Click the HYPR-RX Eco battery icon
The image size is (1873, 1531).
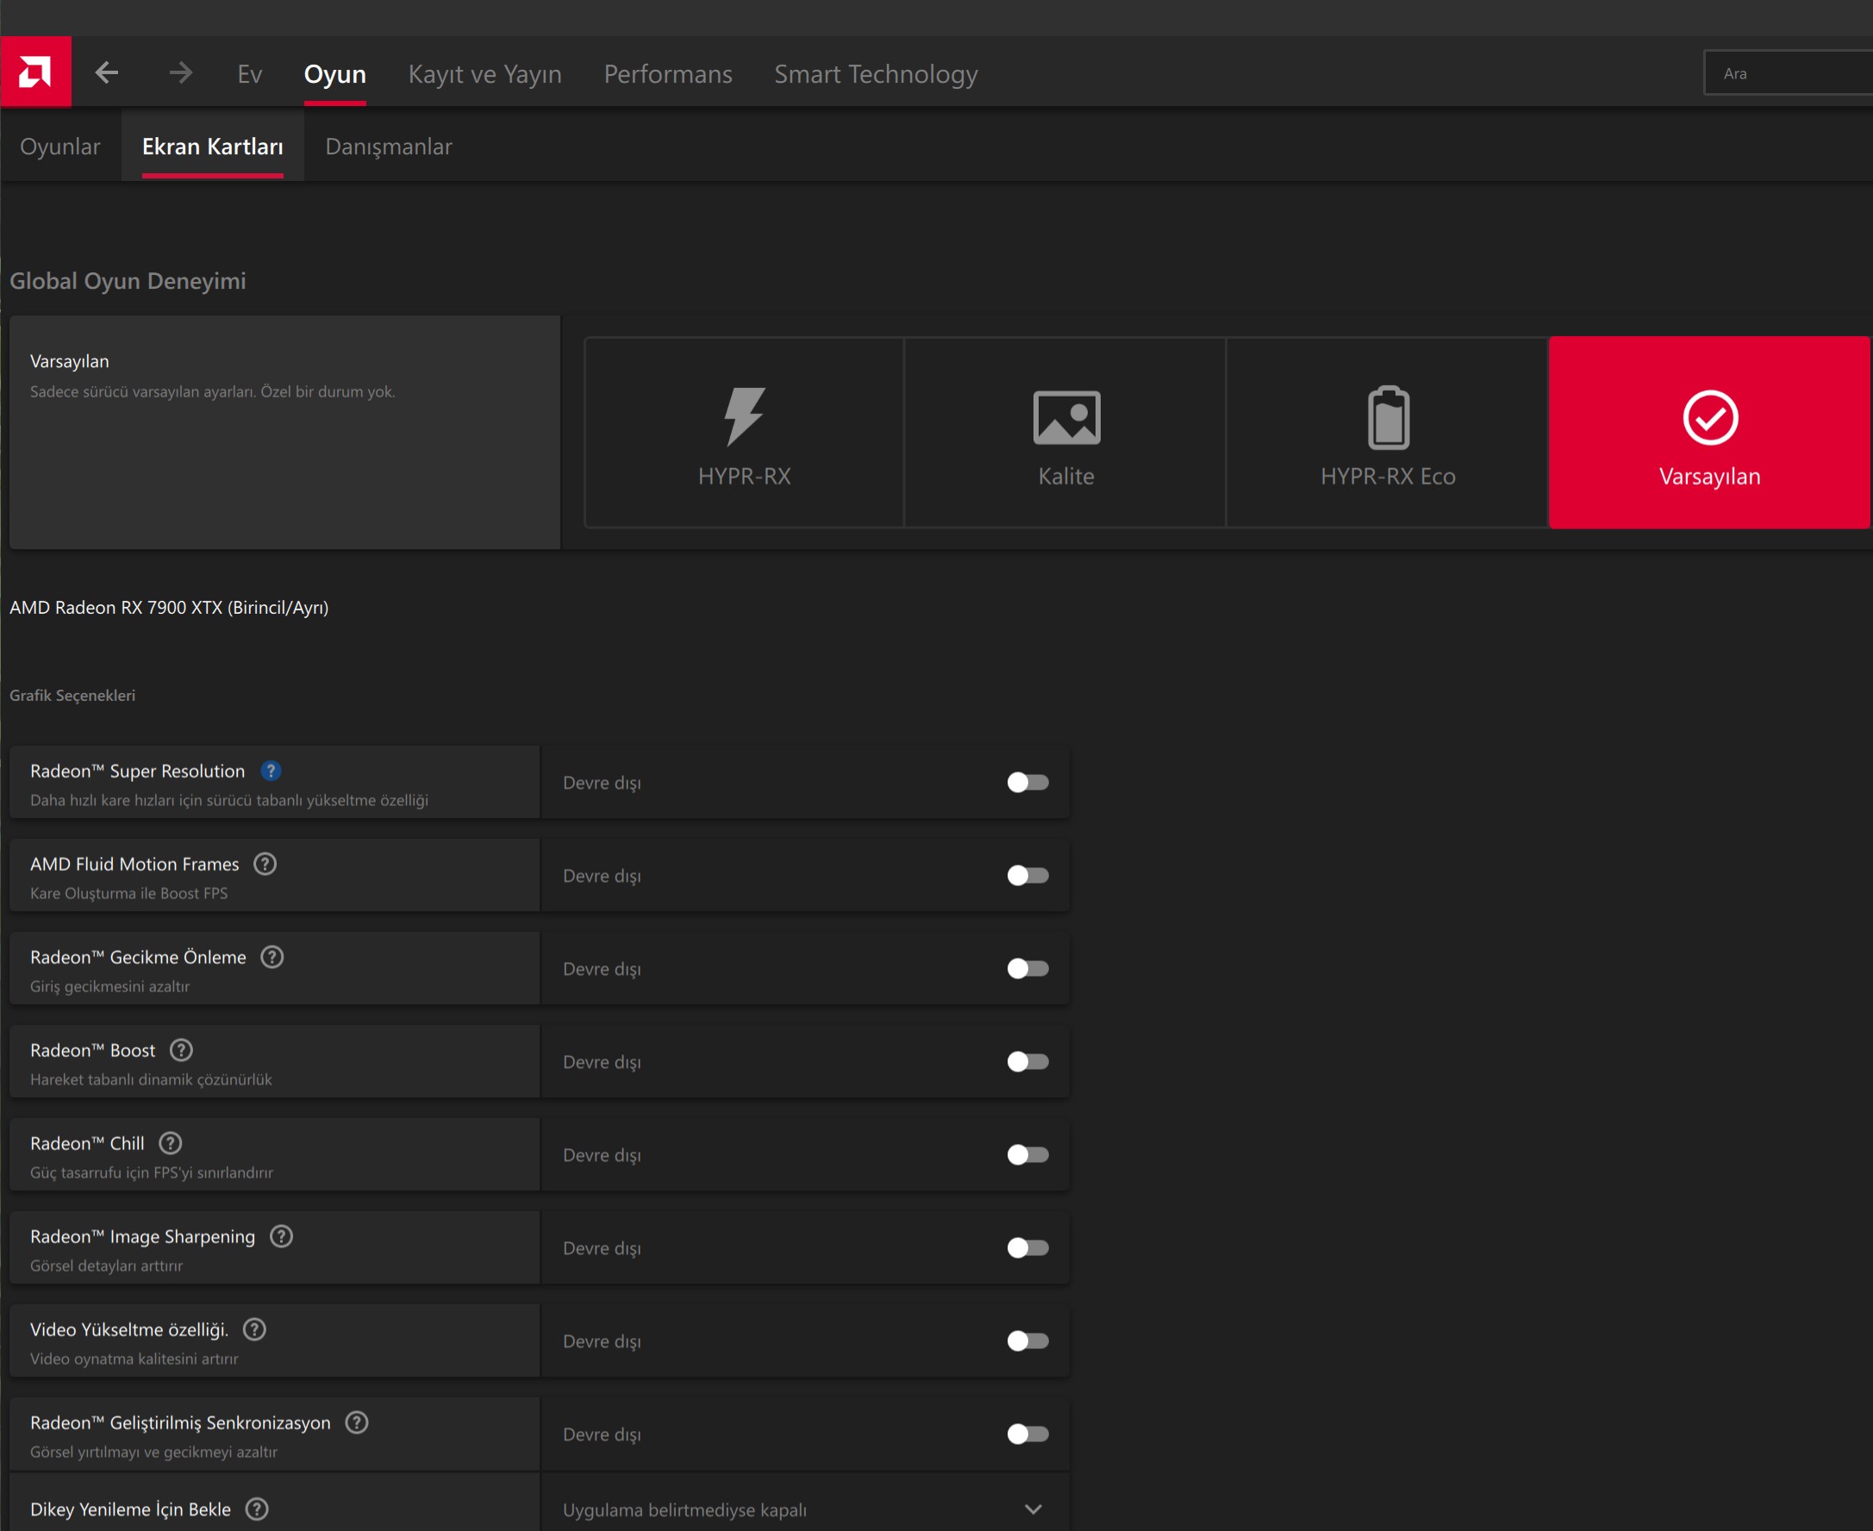(1388, 417)
